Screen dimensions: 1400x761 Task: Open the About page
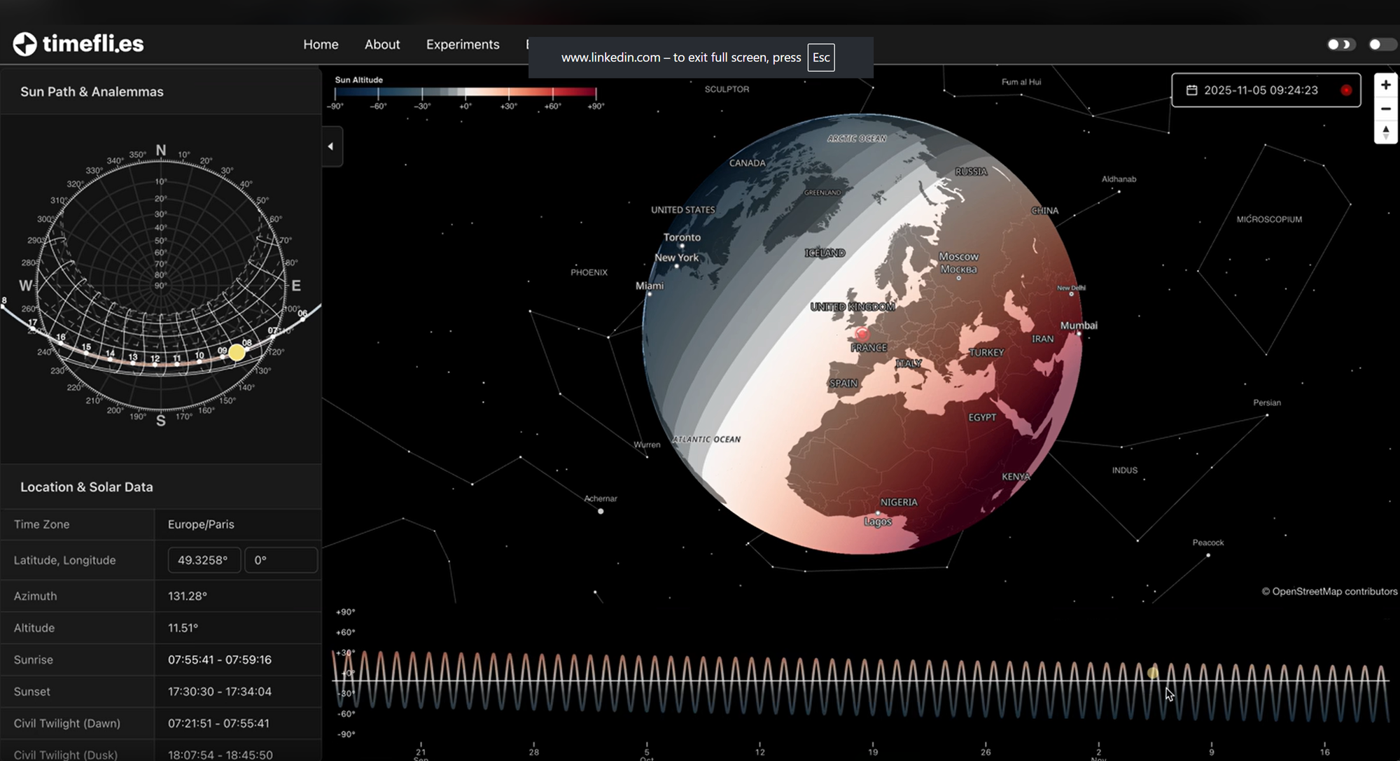pyautogui.click(x=381, y=45)
